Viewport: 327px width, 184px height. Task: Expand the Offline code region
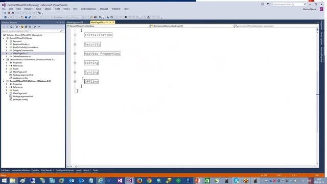coord(75,82)
